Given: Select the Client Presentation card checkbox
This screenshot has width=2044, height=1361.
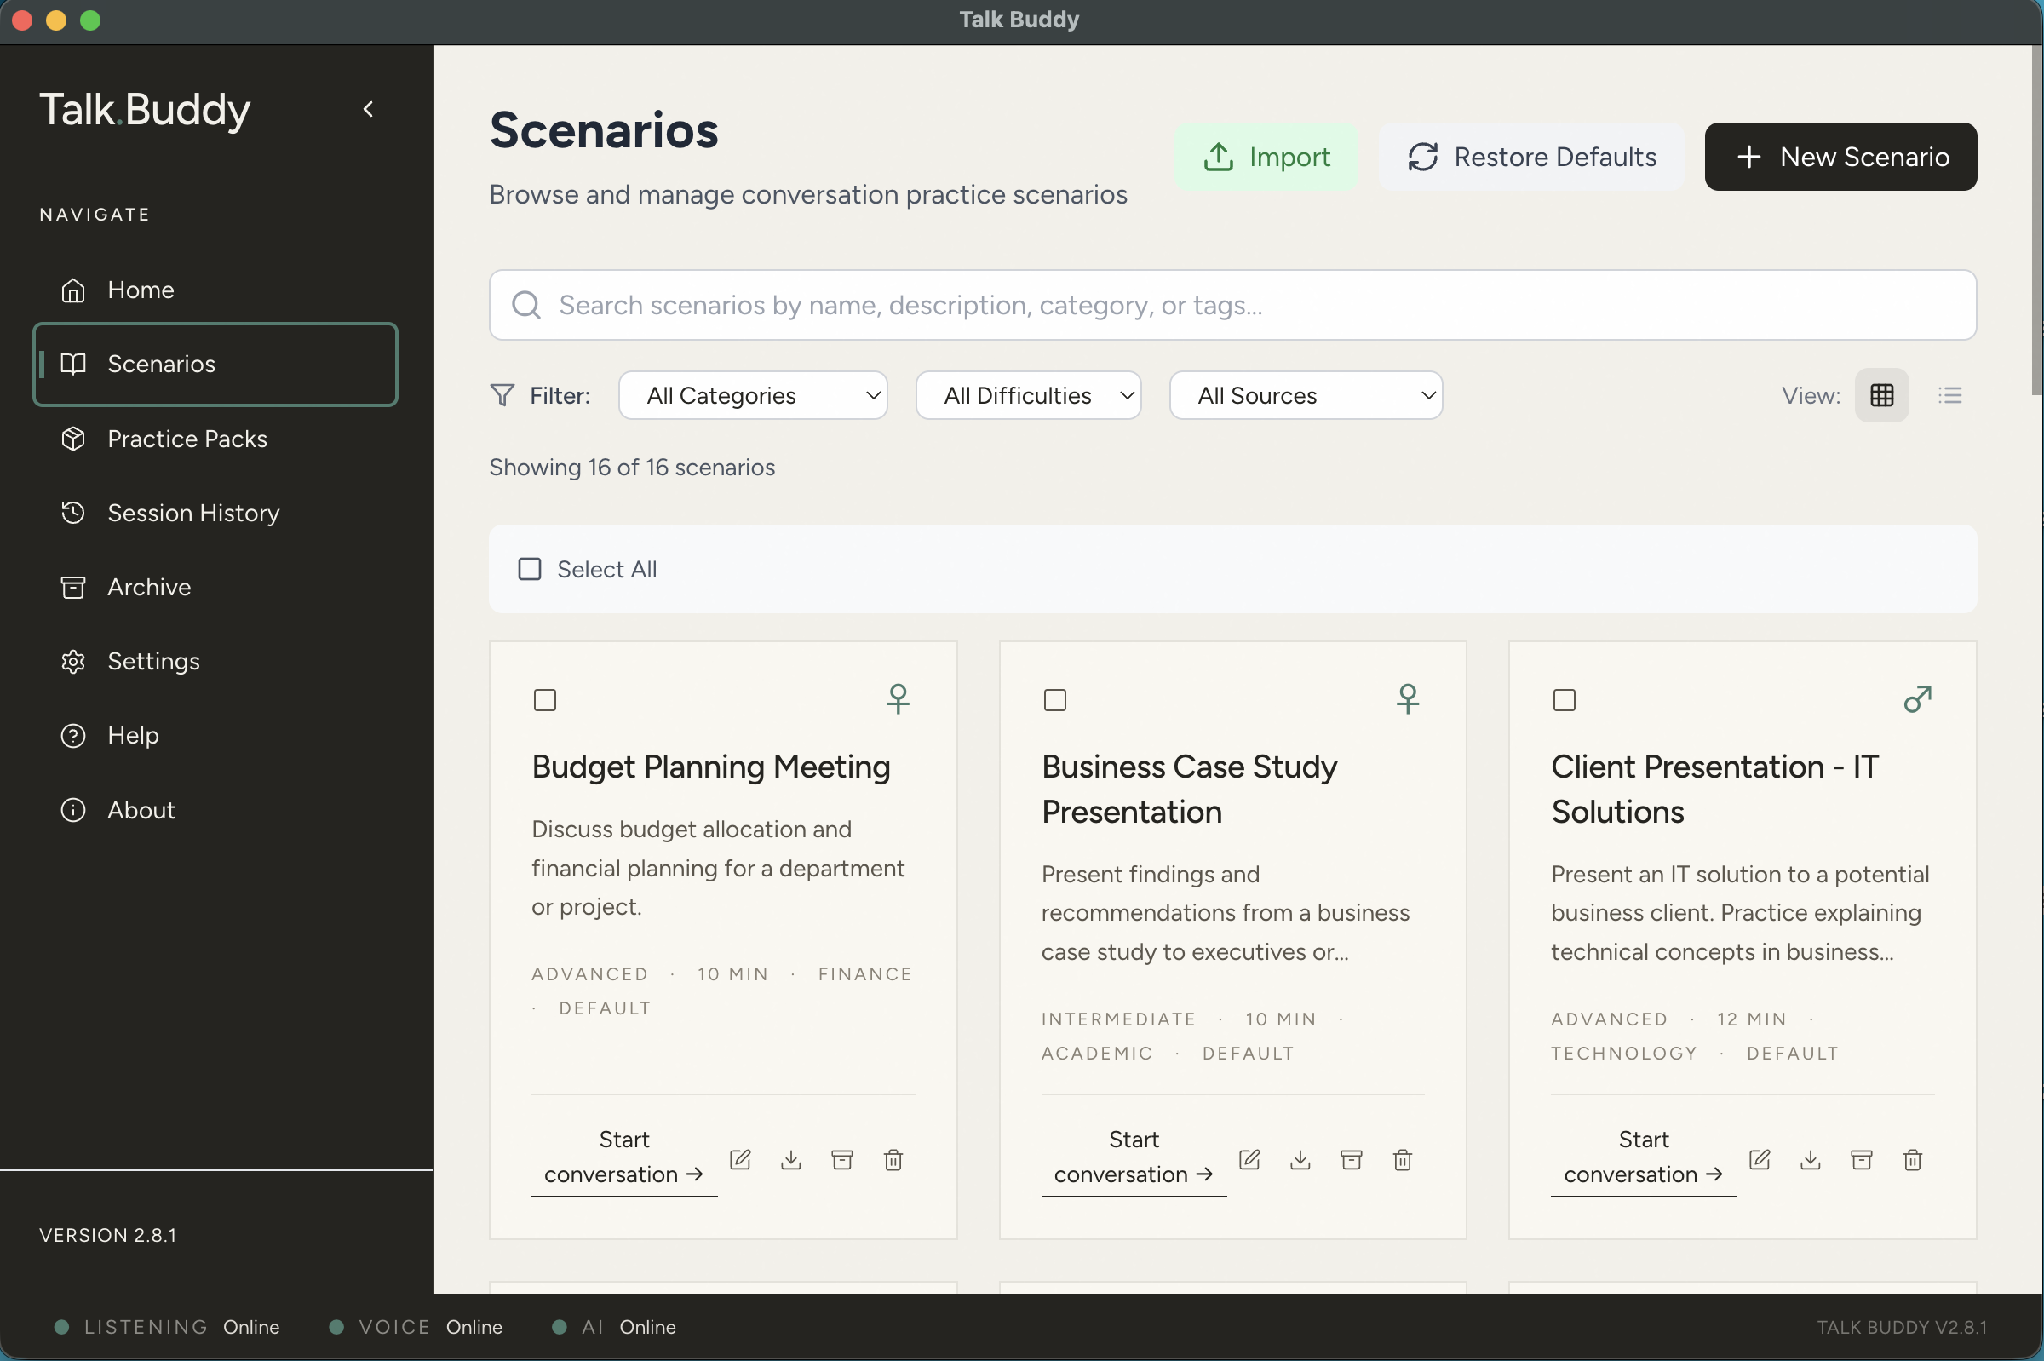Looking at the screenshot, I should (1564, 700).
